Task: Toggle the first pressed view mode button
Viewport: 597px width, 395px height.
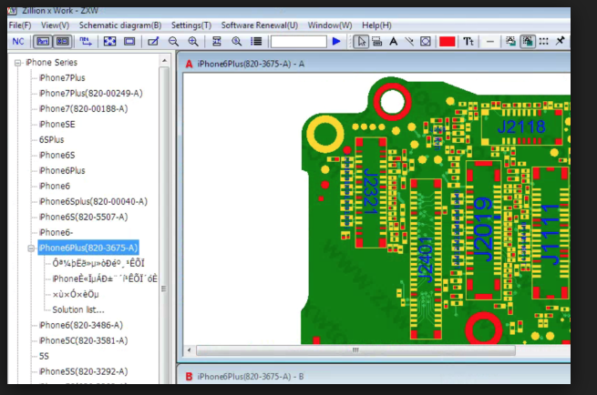Action: click(42, 42)
